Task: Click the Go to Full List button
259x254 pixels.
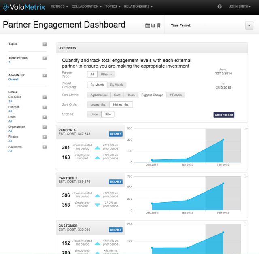Action: [x=224, y=115]
